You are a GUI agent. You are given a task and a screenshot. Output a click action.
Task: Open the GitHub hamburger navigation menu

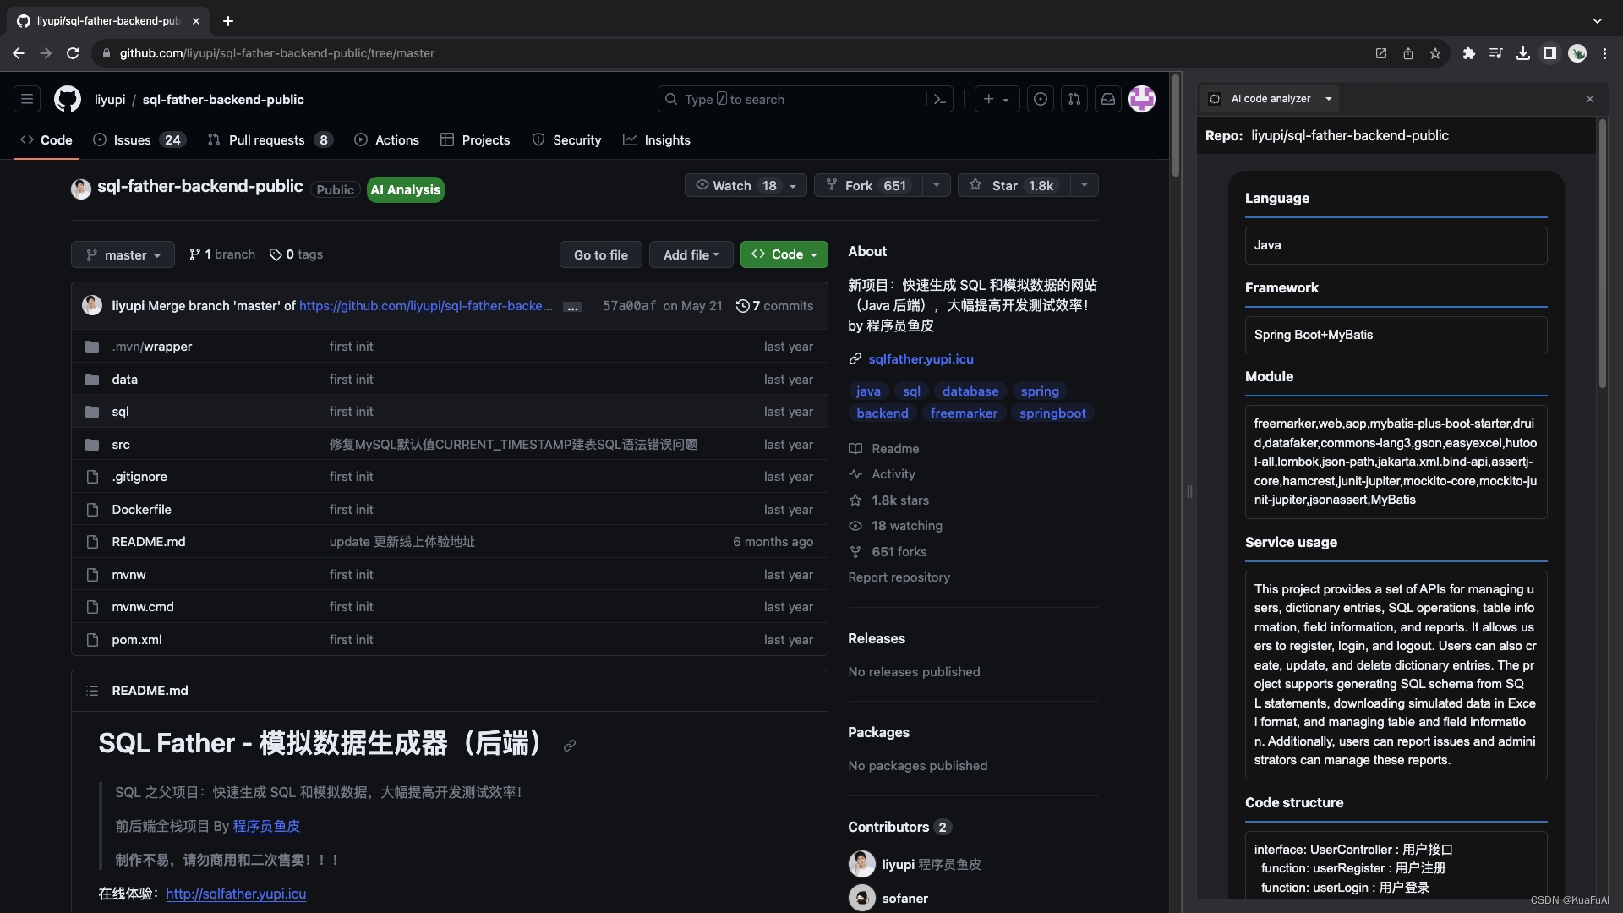coord(27,100)
